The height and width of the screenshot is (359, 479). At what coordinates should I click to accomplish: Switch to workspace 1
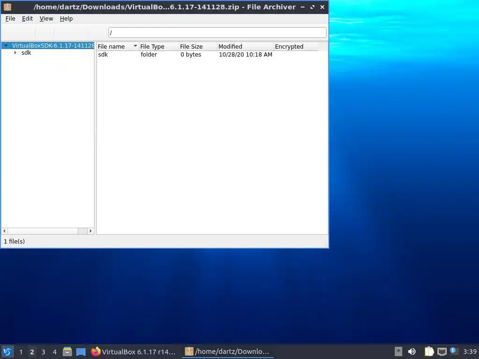(x=21, y=352)
